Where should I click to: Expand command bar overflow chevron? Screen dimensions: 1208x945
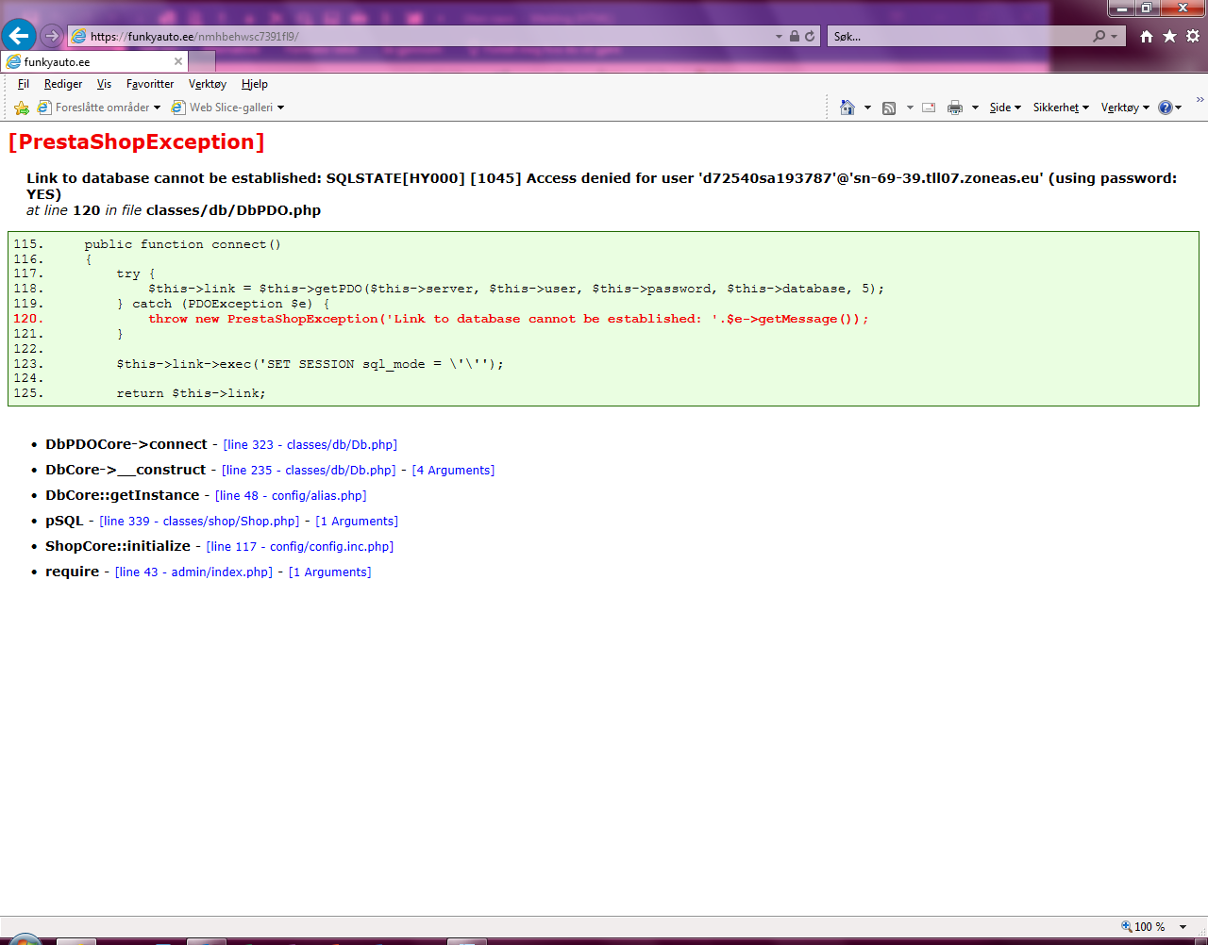coord(1200,99)
